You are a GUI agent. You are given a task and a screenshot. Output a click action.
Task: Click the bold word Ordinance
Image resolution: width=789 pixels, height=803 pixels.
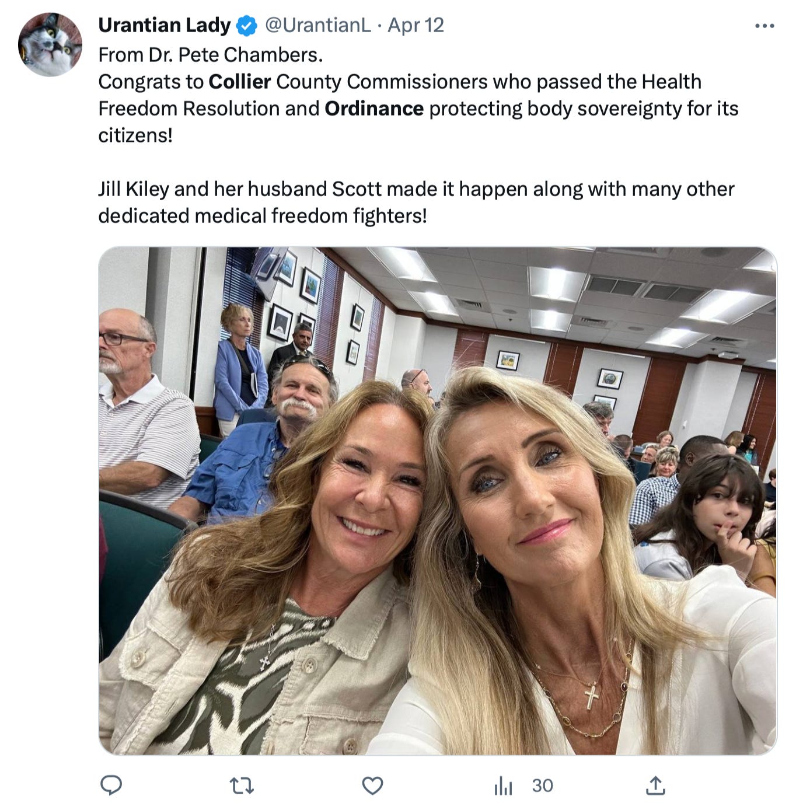374,109
